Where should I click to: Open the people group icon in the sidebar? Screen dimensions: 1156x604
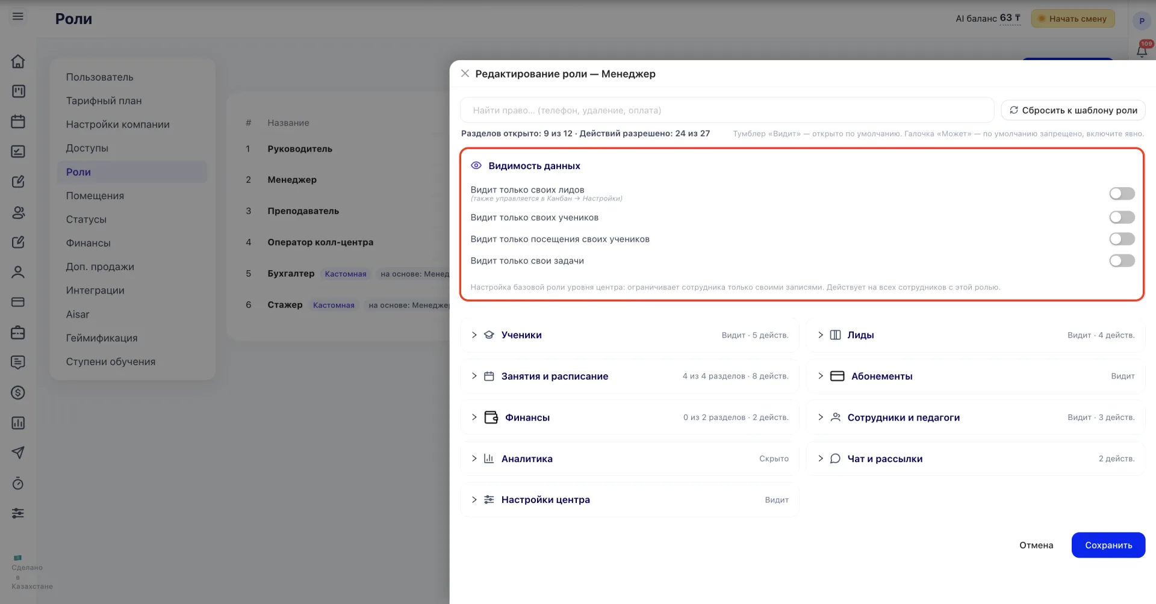pyautogui.click(x=18, y=212)
